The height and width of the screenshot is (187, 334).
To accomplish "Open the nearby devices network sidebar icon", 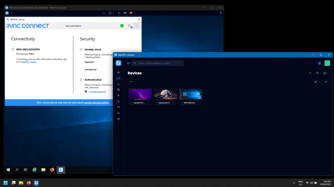I will tap(118, 101).
